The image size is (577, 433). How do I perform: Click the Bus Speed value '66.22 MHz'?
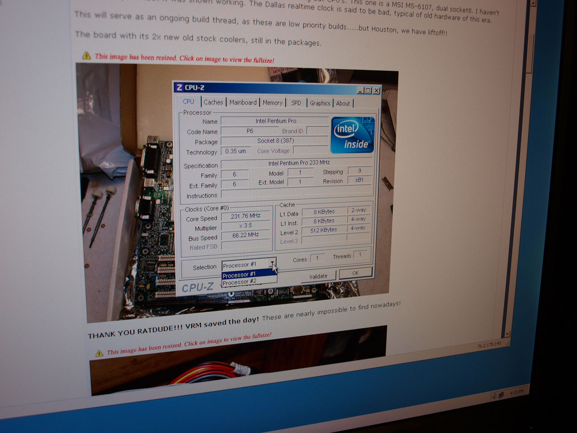coord(246,235)
